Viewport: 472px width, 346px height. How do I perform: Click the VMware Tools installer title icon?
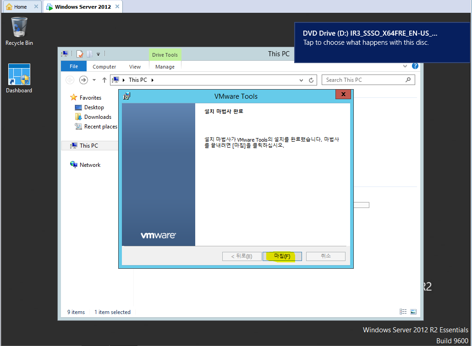pyautogui.click(x=127, y=96)
